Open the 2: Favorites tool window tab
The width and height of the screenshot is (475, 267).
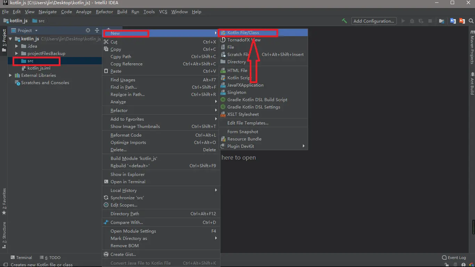4,201
